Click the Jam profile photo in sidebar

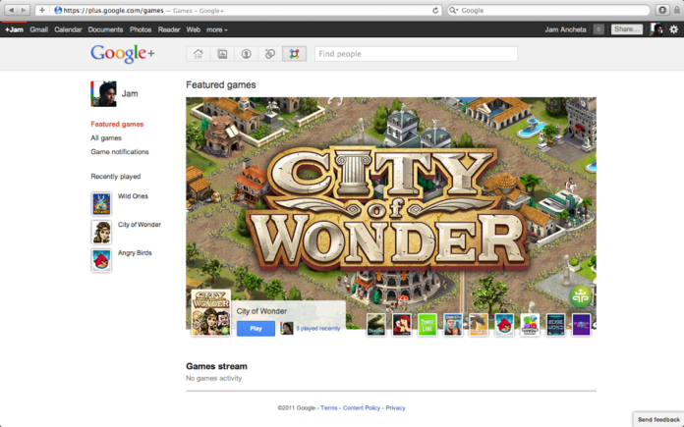point(103,93)
